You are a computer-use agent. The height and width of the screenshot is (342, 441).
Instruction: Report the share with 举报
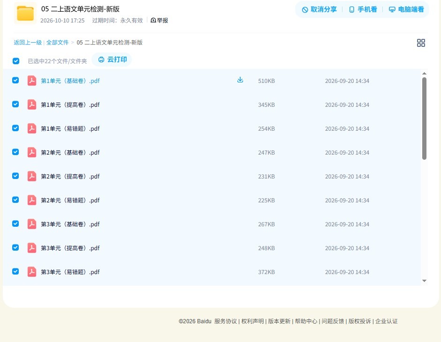pos(159,20)
